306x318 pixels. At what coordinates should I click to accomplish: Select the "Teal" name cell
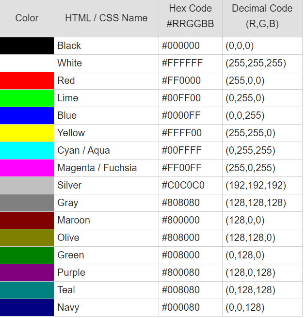click(107, 290)
